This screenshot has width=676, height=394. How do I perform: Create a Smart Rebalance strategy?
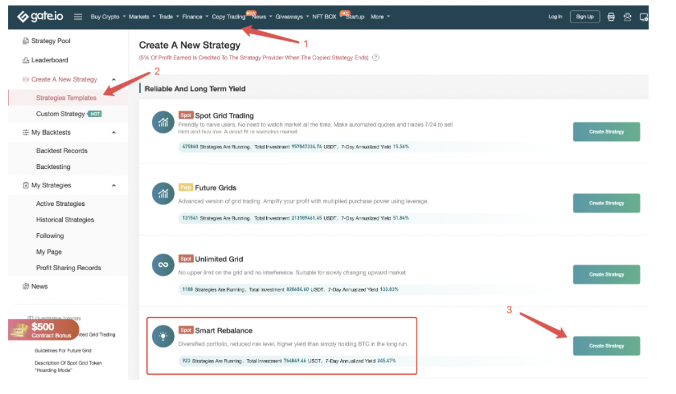(x=606, y=345)
